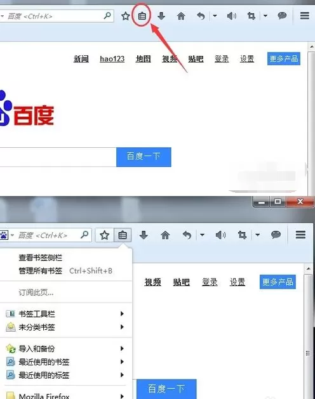
Task: Open hao123 link on Baidu page
Action: tap(112, 59)
